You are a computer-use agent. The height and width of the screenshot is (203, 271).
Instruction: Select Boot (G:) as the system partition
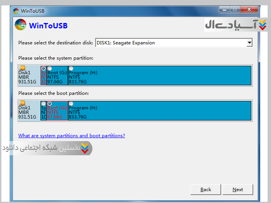click(50, 68)
